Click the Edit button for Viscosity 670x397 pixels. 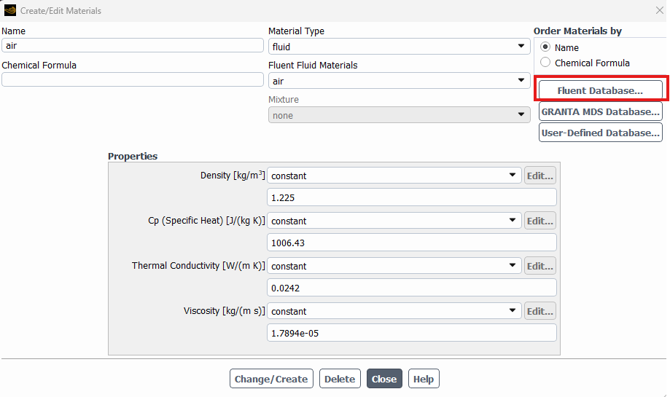(x=540, y=311)
